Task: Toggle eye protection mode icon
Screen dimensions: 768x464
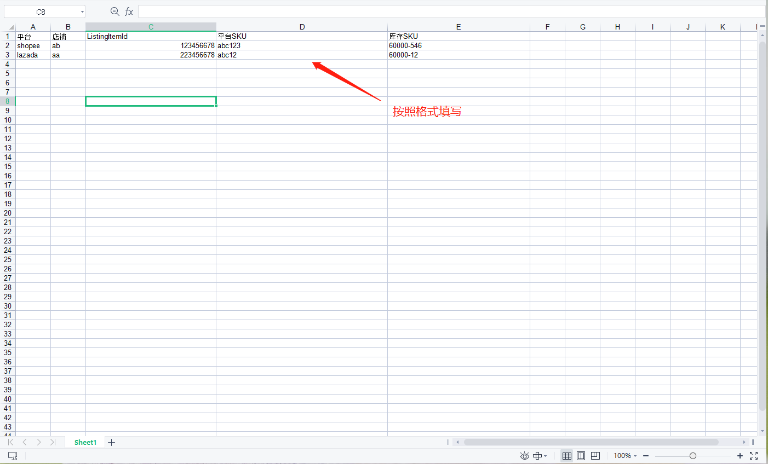Action: (x=524, y=456)
